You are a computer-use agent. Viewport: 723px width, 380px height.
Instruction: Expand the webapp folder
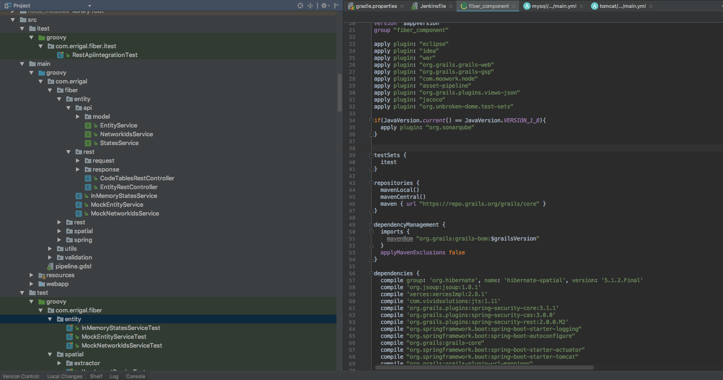[32, 284]
